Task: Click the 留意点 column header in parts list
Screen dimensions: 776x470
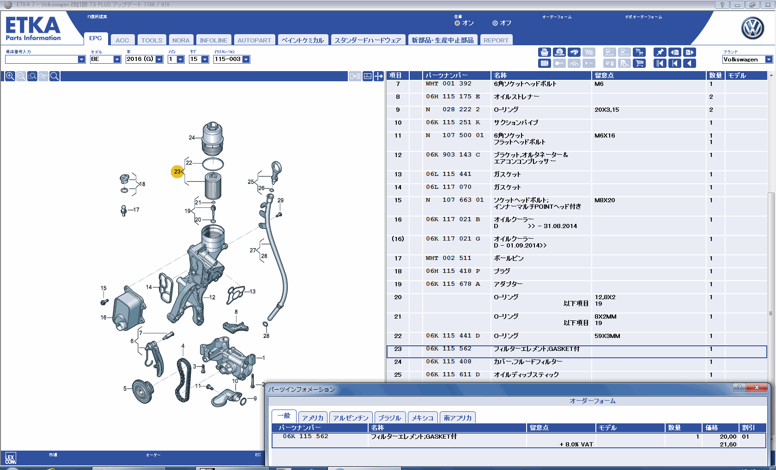Action: coord(649,75)
